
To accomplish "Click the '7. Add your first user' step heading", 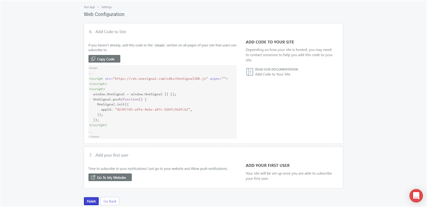I will coord(109,155).
